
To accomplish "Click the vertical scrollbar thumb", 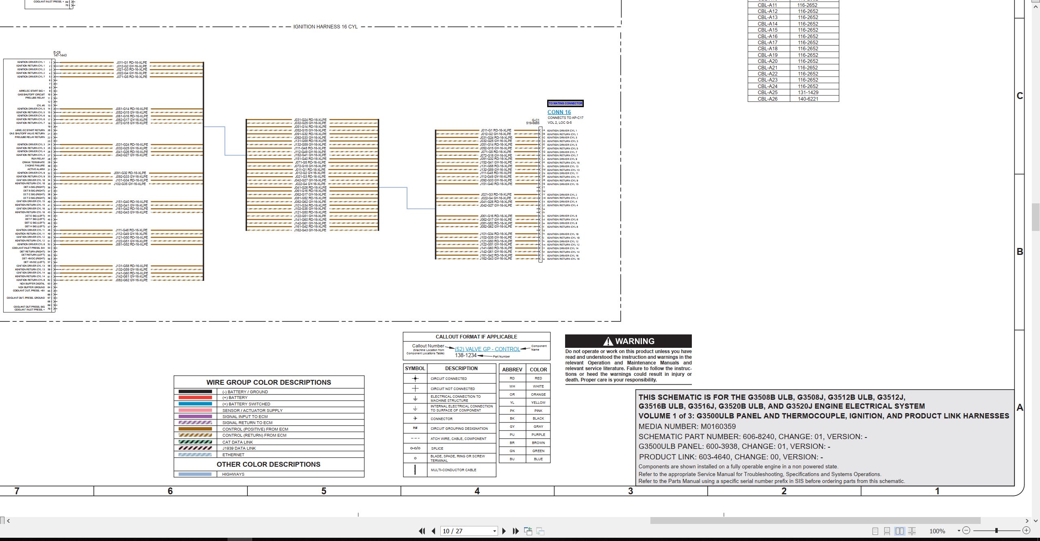I will pos(1036,217).
